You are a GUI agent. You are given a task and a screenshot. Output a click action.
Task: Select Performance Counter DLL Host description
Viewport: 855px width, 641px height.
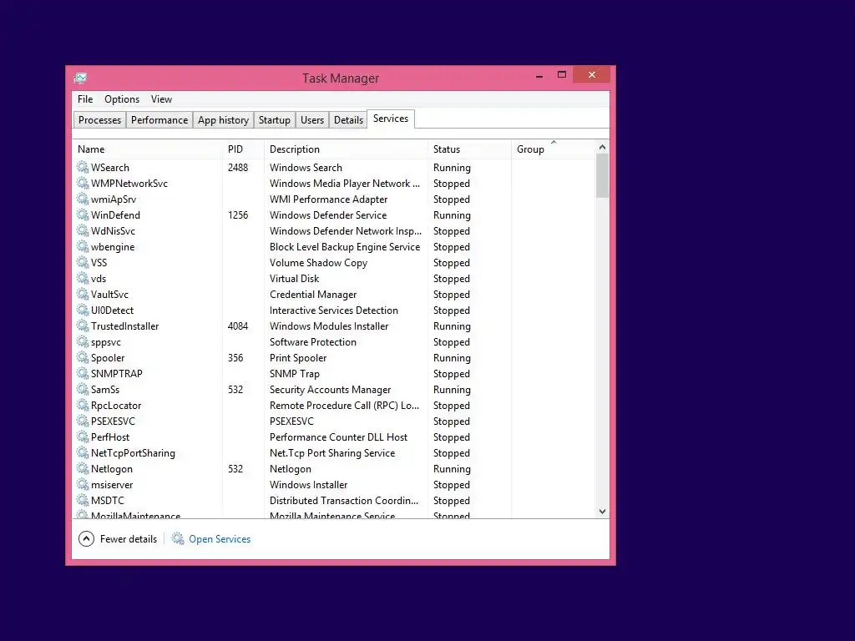339,437
